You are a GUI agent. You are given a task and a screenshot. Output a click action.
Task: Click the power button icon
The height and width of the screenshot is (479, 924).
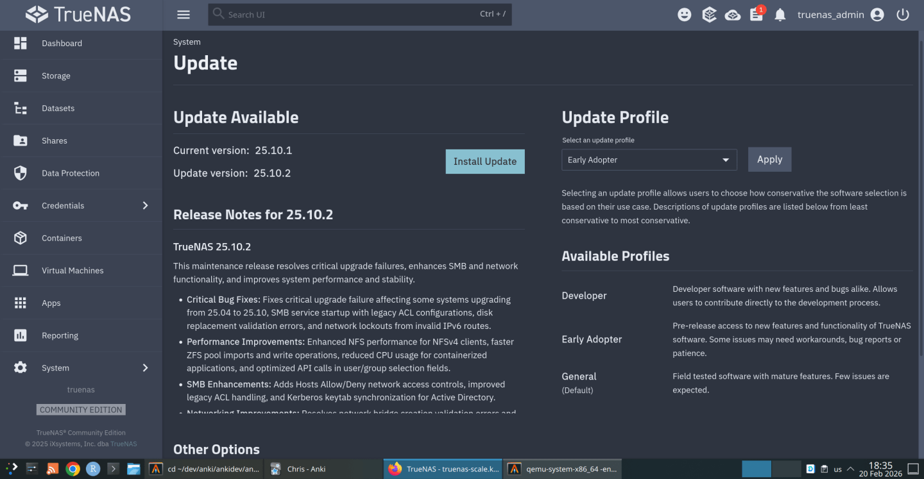click(x=902, y=14)
